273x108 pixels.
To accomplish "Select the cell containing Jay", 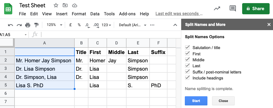I will 117,60.
